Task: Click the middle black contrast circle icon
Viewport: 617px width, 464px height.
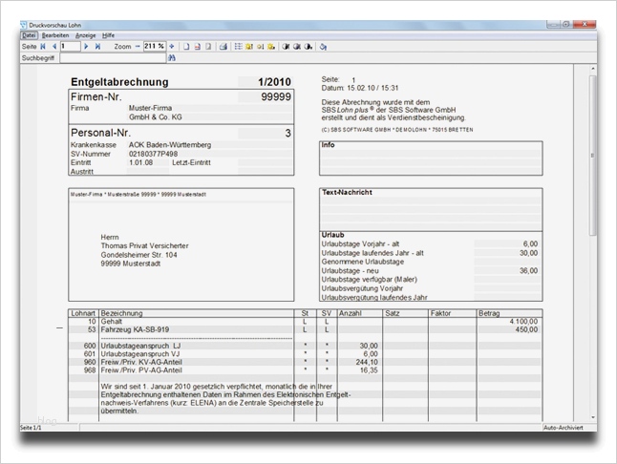Action: (297, 47)
